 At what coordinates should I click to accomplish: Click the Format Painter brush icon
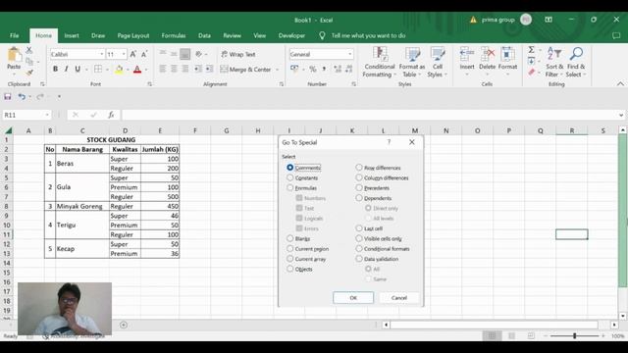tap(28, 73)
